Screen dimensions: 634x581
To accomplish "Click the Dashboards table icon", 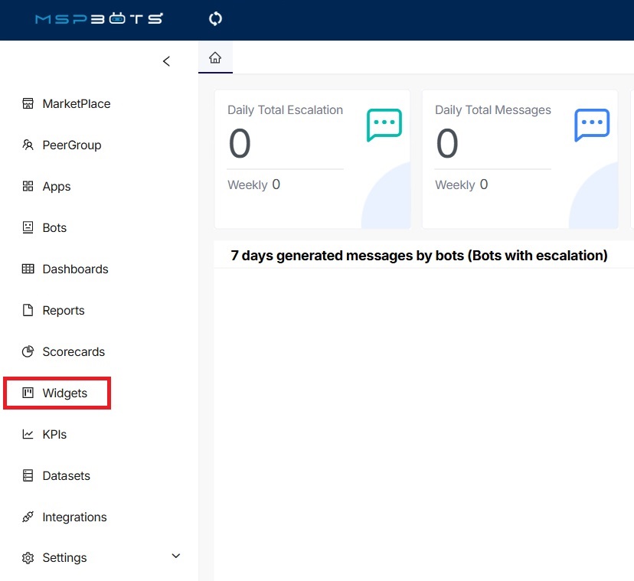I will 28,269.
